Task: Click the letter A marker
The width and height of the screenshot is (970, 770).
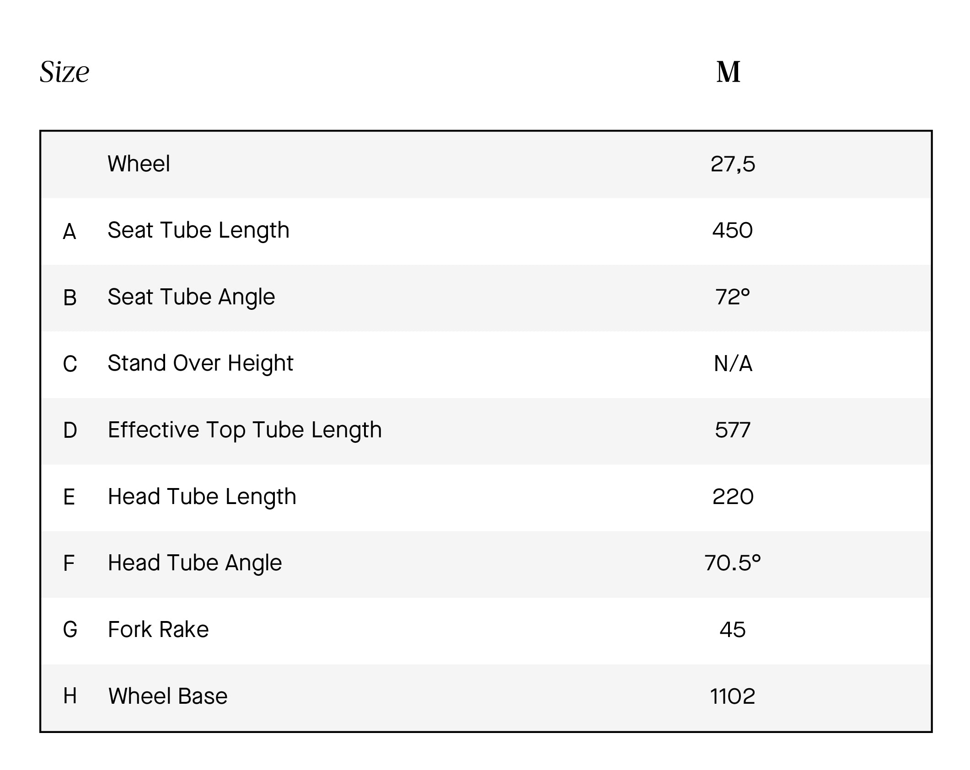Action: coord(70,232)
